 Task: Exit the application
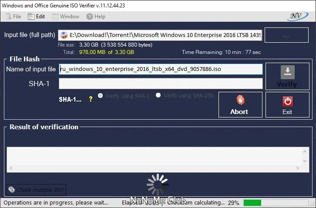287,105
